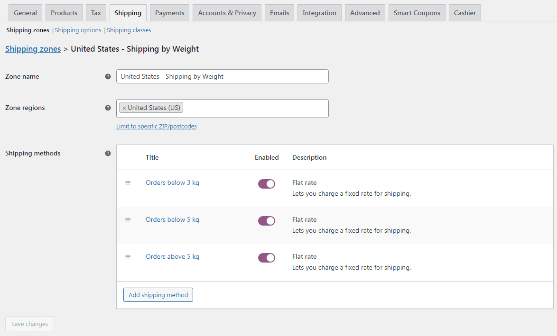
Task: Open the Tax tab
Action: pyautogui.click(x=96, y=13)
